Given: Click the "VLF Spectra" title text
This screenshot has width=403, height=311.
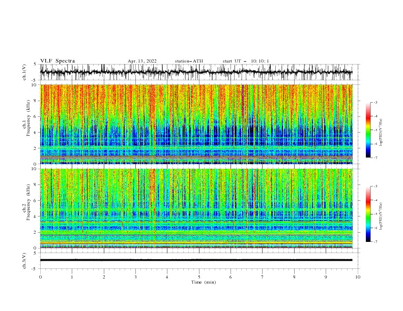Looking at the screenshot, I should [57, 61].
